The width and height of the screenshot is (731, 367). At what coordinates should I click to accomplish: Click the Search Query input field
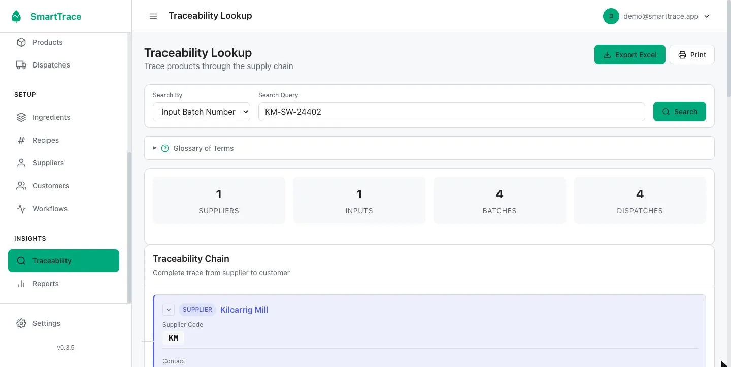(452, 112)
